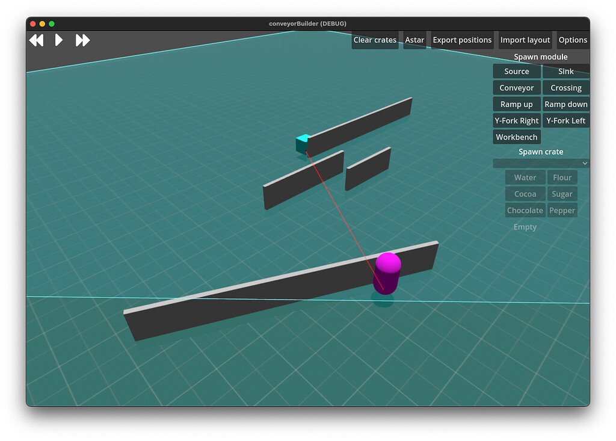Select the Sink module

[x=565, y=71]
